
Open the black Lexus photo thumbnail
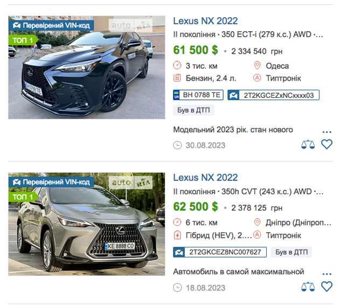(87, 67)
